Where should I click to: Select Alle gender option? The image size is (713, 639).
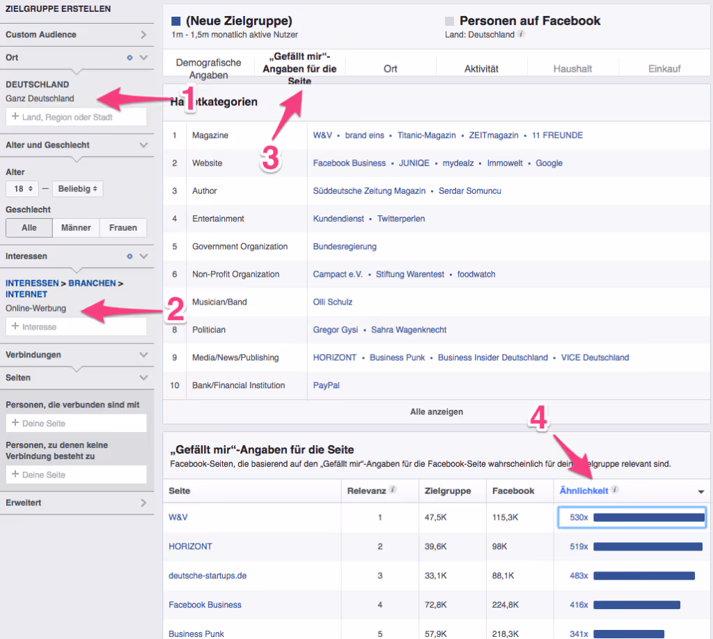pos(29,228)
